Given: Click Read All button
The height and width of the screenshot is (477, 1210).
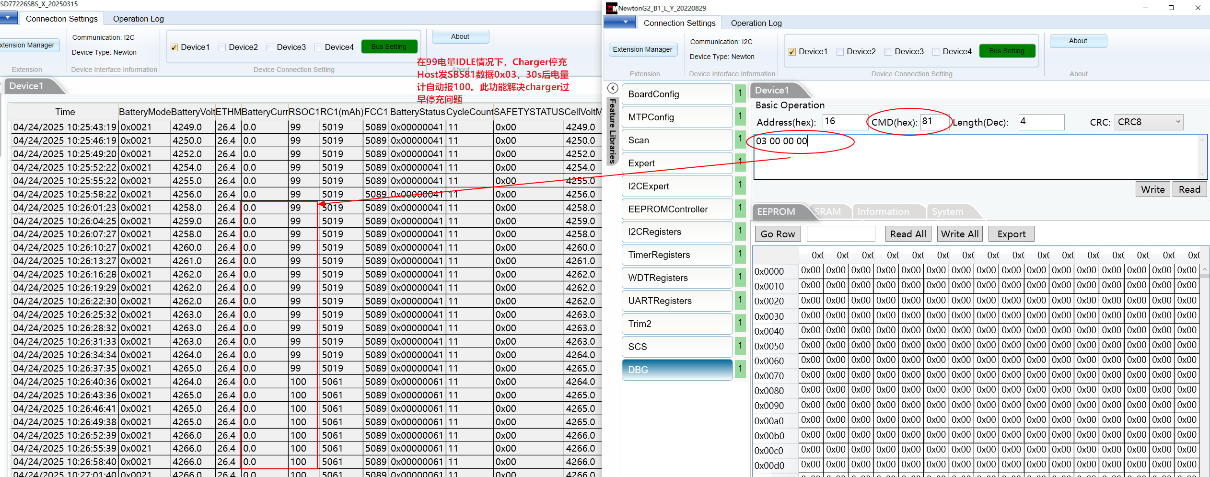Looking at the screenshot, I should click(908, 234).
